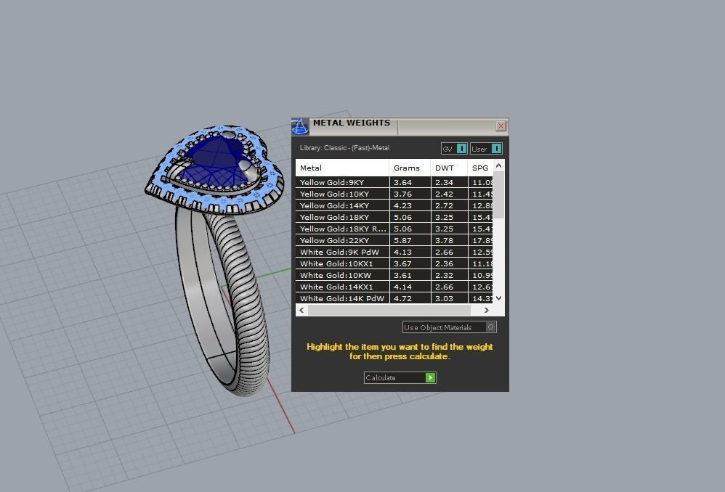The image size is (725, 492).
Task: Click the table scroll down arrow
Action: coord(498,298)
